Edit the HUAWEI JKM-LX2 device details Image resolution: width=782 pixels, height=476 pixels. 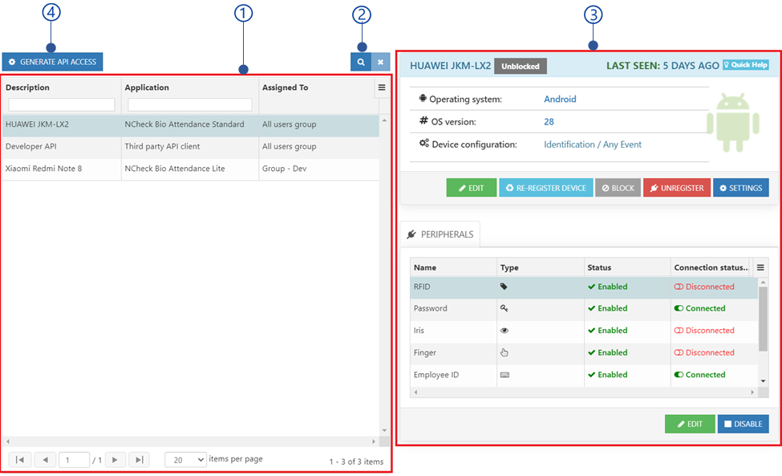(x=472, y=188)
